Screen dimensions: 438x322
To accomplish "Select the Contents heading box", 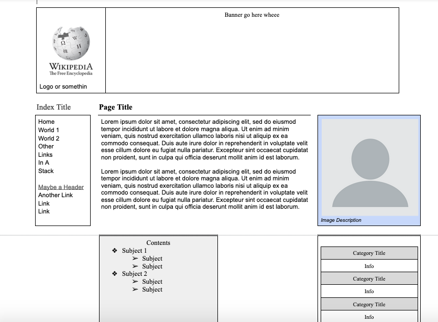I will coord(158,243).
